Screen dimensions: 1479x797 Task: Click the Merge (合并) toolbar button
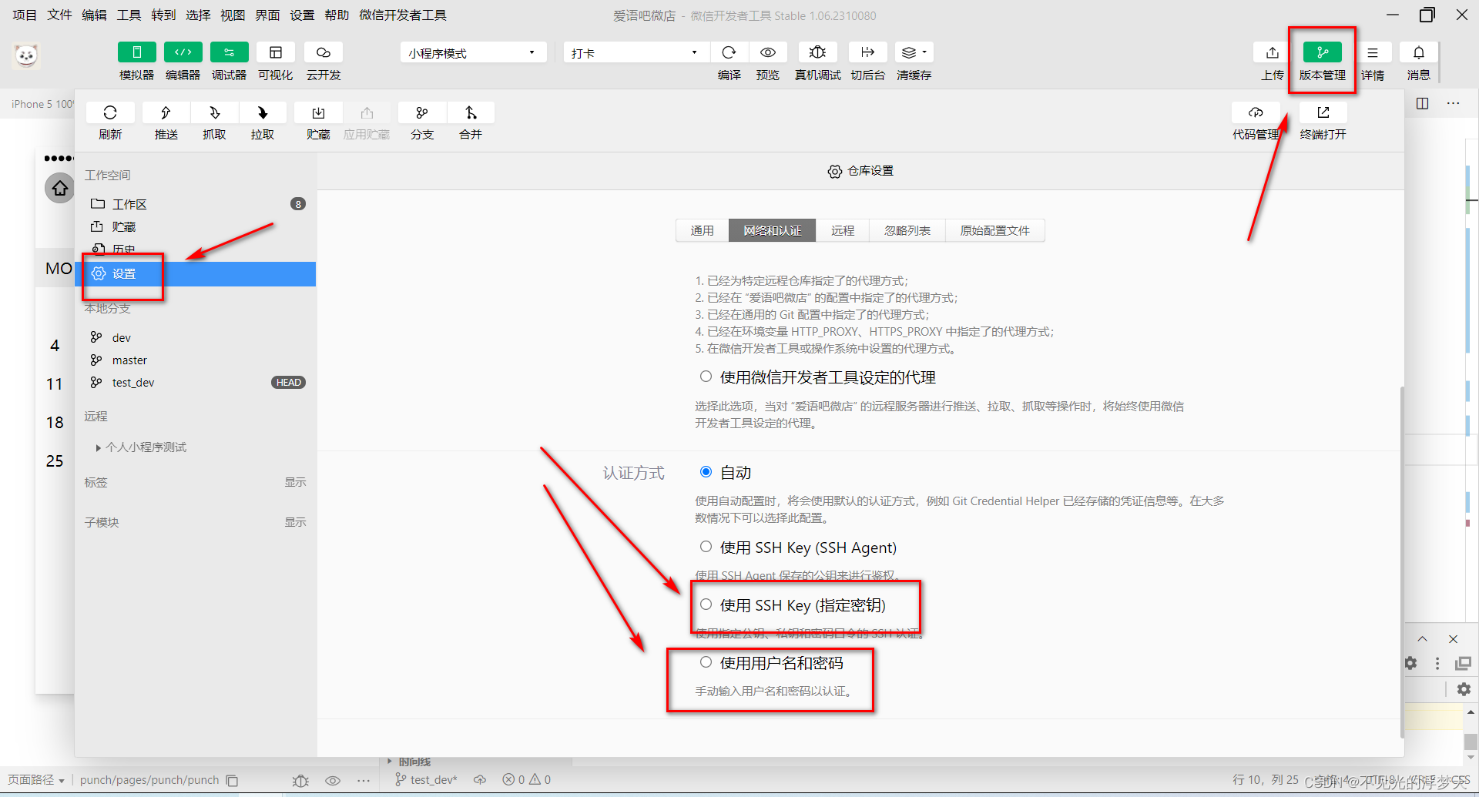(471, 113)
